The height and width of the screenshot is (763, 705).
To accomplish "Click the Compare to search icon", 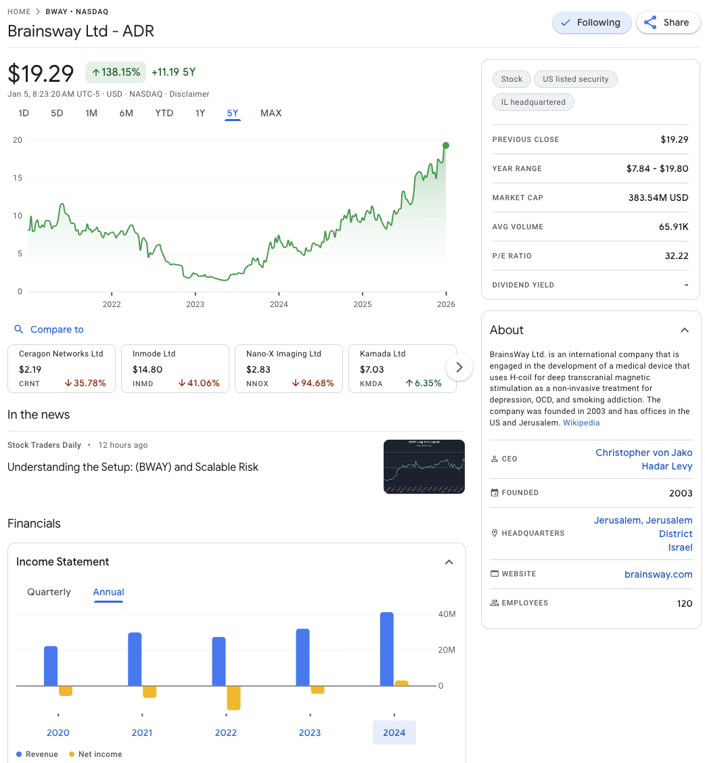I will [x=19, y=329].
